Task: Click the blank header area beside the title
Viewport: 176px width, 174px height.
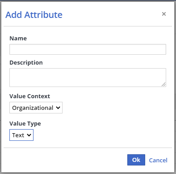Action: coord(112,14)
